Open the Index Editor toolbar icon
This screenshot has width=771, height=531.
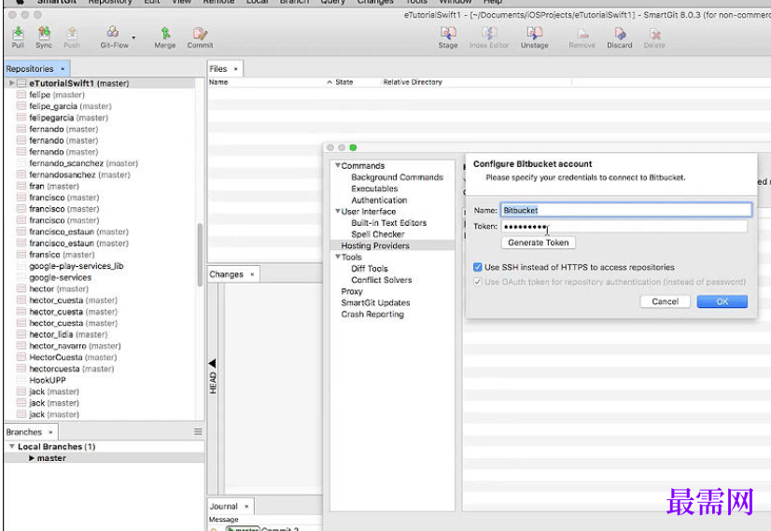[489, 37]
